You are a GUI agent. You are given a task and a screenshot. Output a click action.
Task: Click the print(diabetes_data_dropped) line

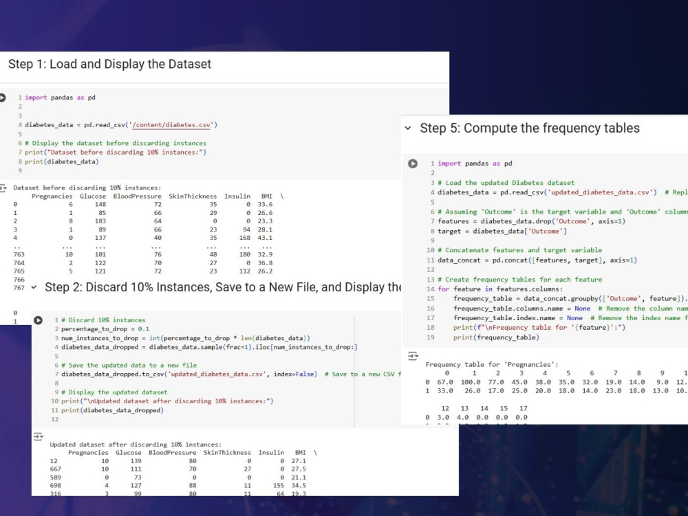tap(112, 410)
